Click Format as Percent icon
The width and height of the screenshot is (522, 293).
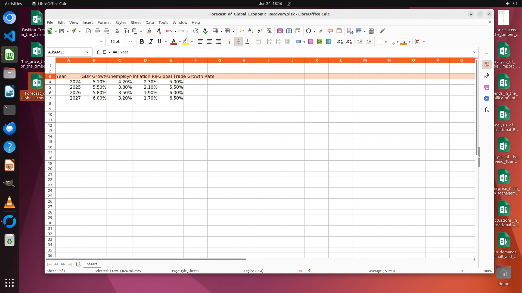pos(311,42)
